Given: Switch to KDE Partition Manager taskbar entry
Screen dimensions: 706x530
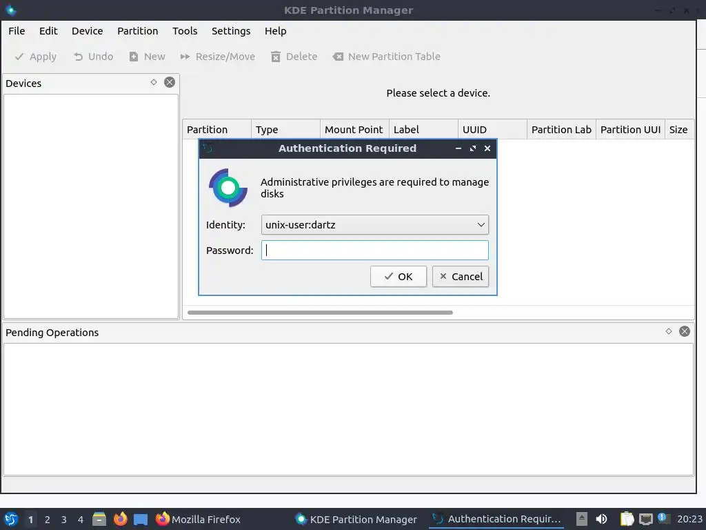Looking at the screenshot, I should point(358,519).
